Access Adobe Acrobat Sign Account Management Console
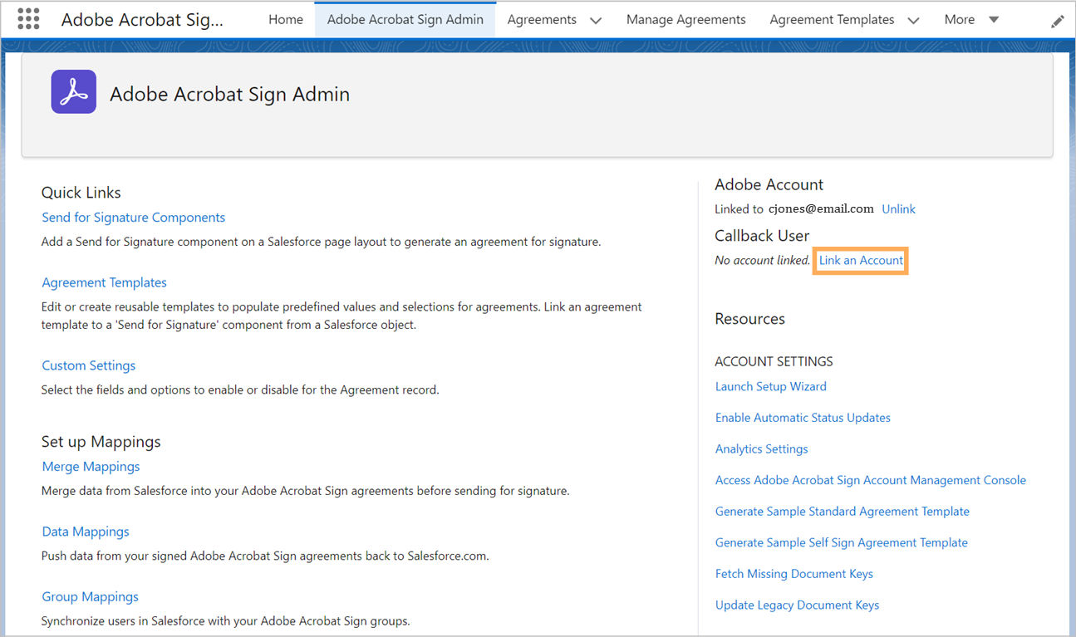 point(871,480)
